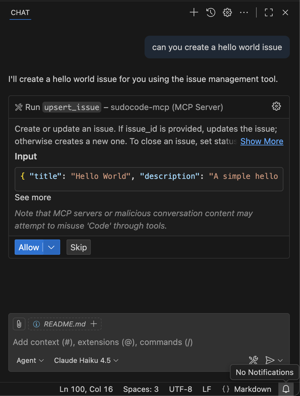This screenshot has width=300, height=396.
Task: Open the chat history view
Action: click(x=211, y=12)
